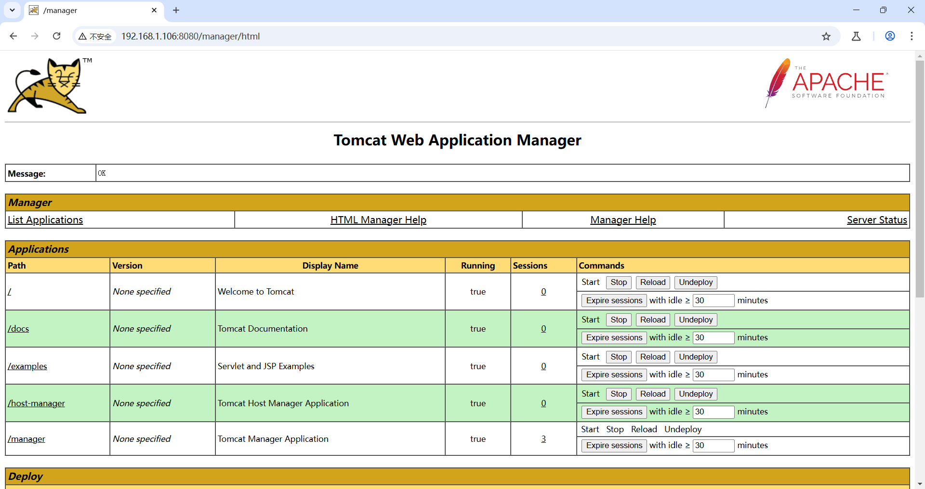Open the Chrome Labs flask icon
The height and width of the screenshot is (489, 925).
pos(856,36)
